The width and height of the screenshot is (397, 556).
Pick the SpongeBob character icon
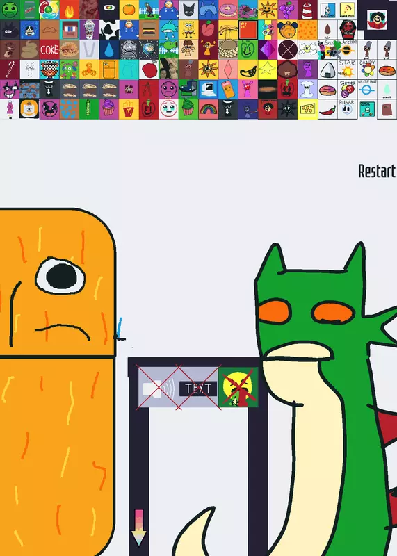point(188,30)
